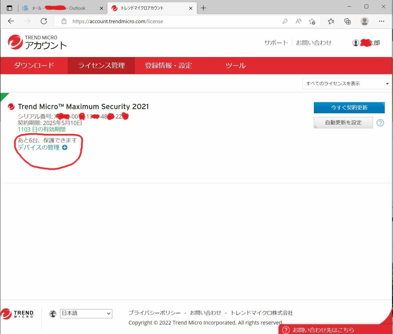Add this page to favorites
Screen dimensions: 393x334
point(312,21)
